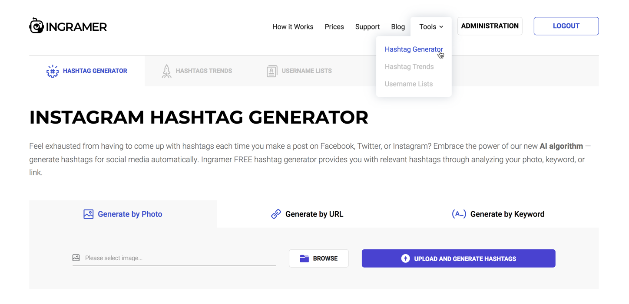This screenshot has height=304, width=629.
Task: Choose Hashtag Trends from the Tools menu
Action: [409, 67]
